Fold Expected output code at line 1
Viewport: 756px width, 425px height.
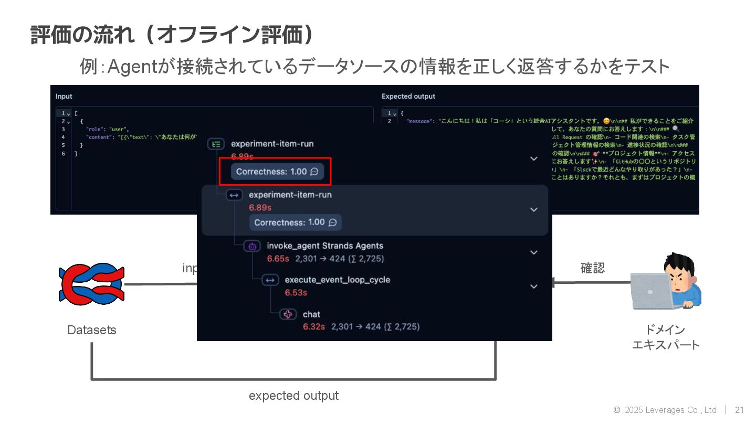[x=394, y=113]
